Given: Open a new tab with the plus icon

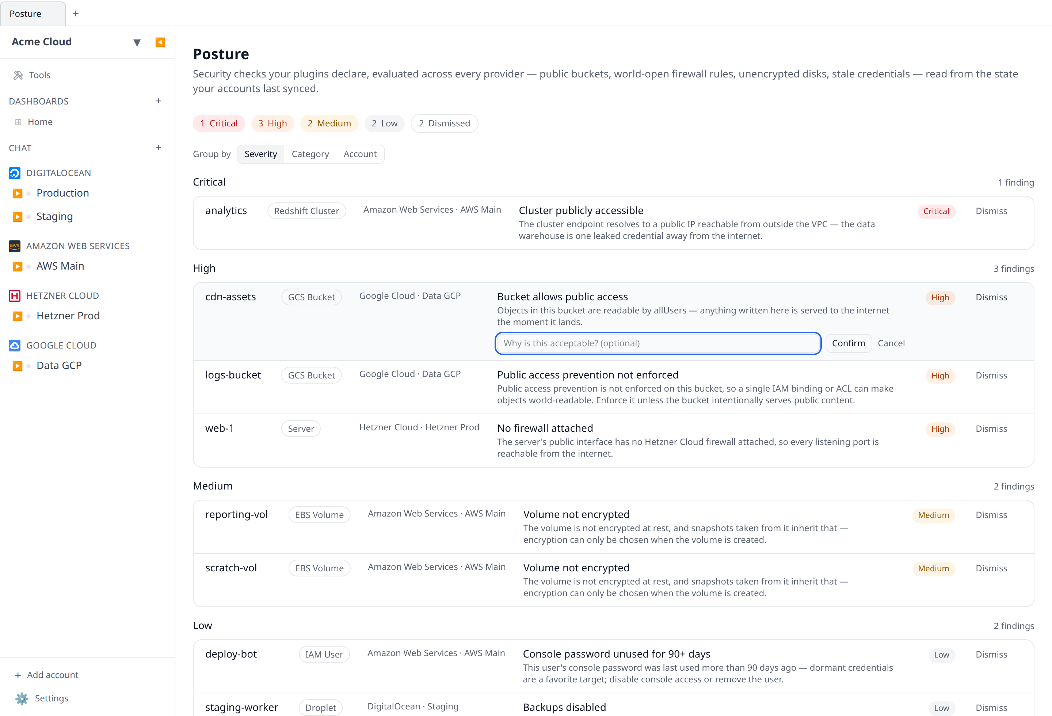Looking at the screenshot, I should click(76, 14).
